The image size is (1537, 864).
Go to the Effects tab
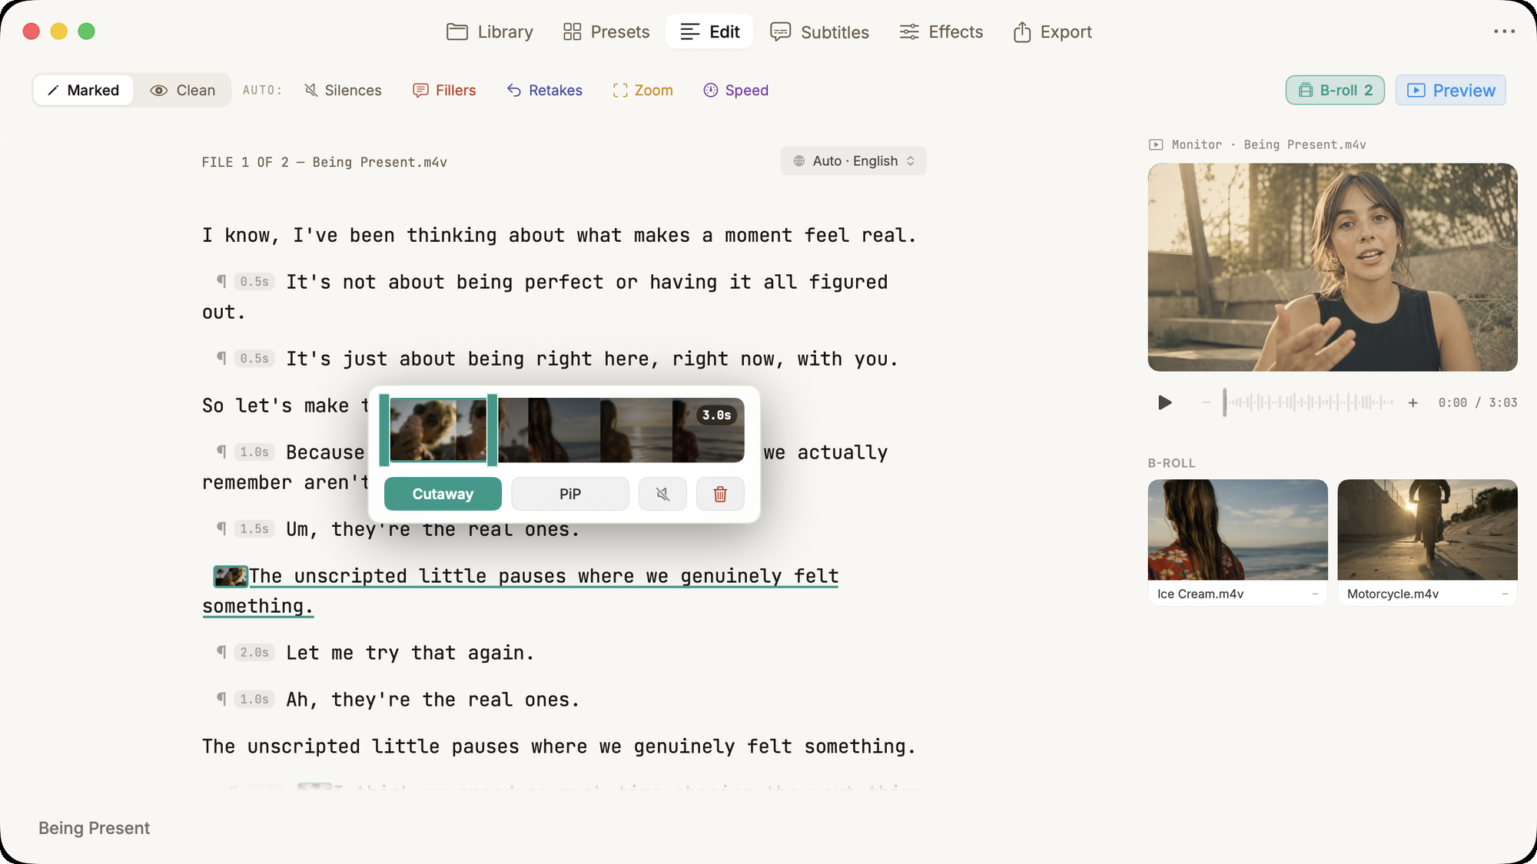pyautogui.click(x=941, y=31)
